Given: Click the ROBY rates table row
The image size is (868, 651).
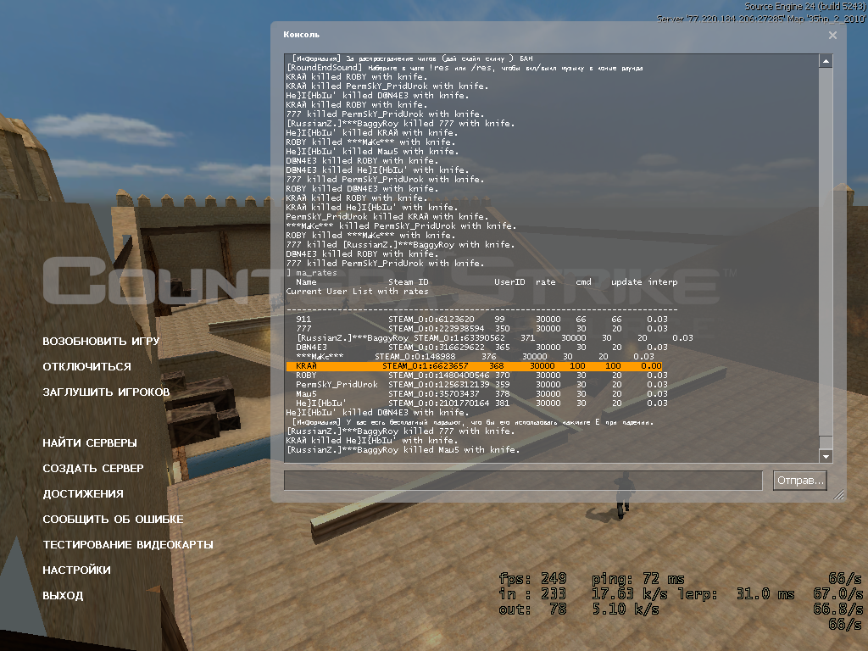Looking at the screenshot, I should point(481,376).
